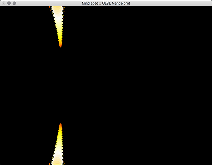Click the empty title bar area right of the title
The width and height of the screenshot is (212, 165).
(x=170, y=3)
